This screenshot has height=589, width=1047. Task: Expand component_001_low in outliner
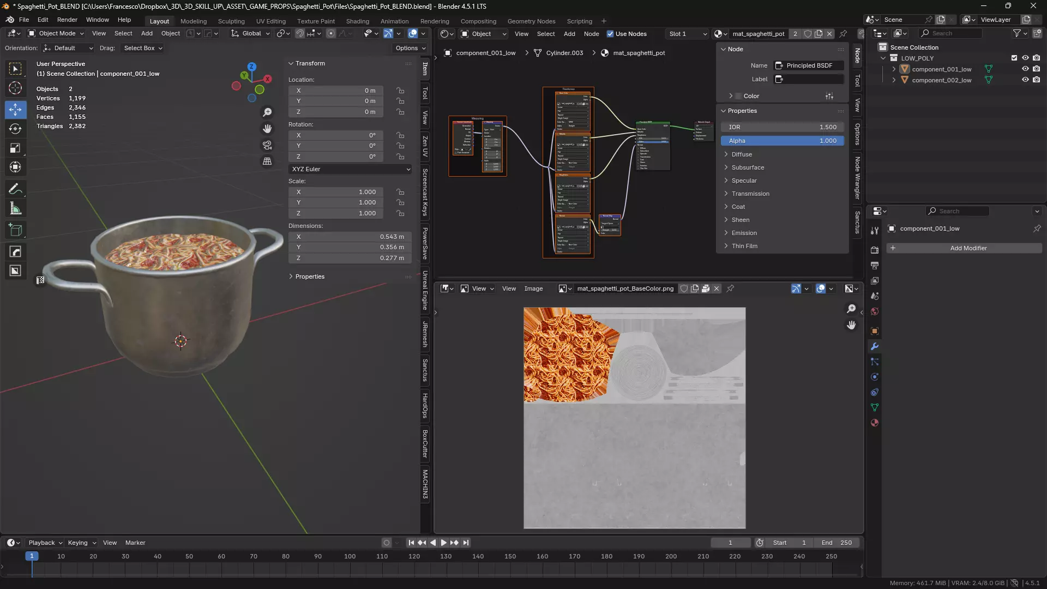(x=894, y=69)
